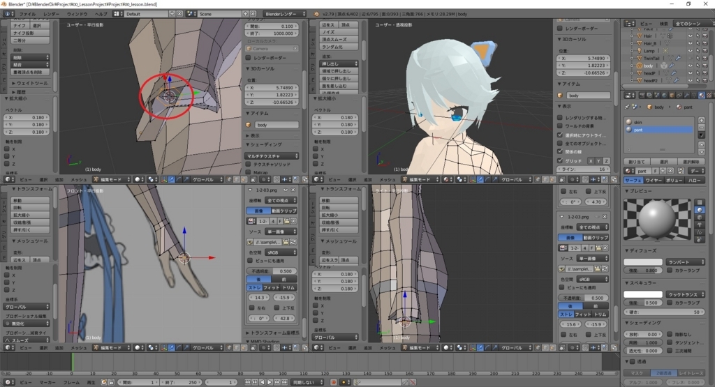Click the ナイフ投影 button

coord(30,33)
